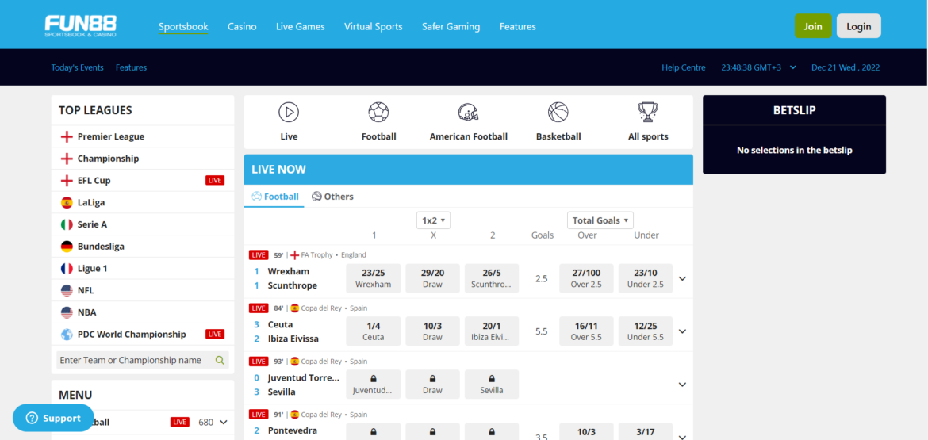
Task: Switch to the Others tab under Live Now
Action: point(332,197)
